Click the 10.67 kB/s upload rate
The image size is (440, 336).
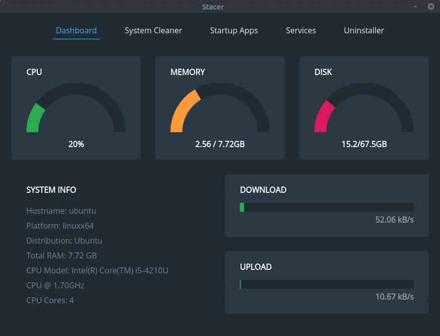[x=394, y=297]
